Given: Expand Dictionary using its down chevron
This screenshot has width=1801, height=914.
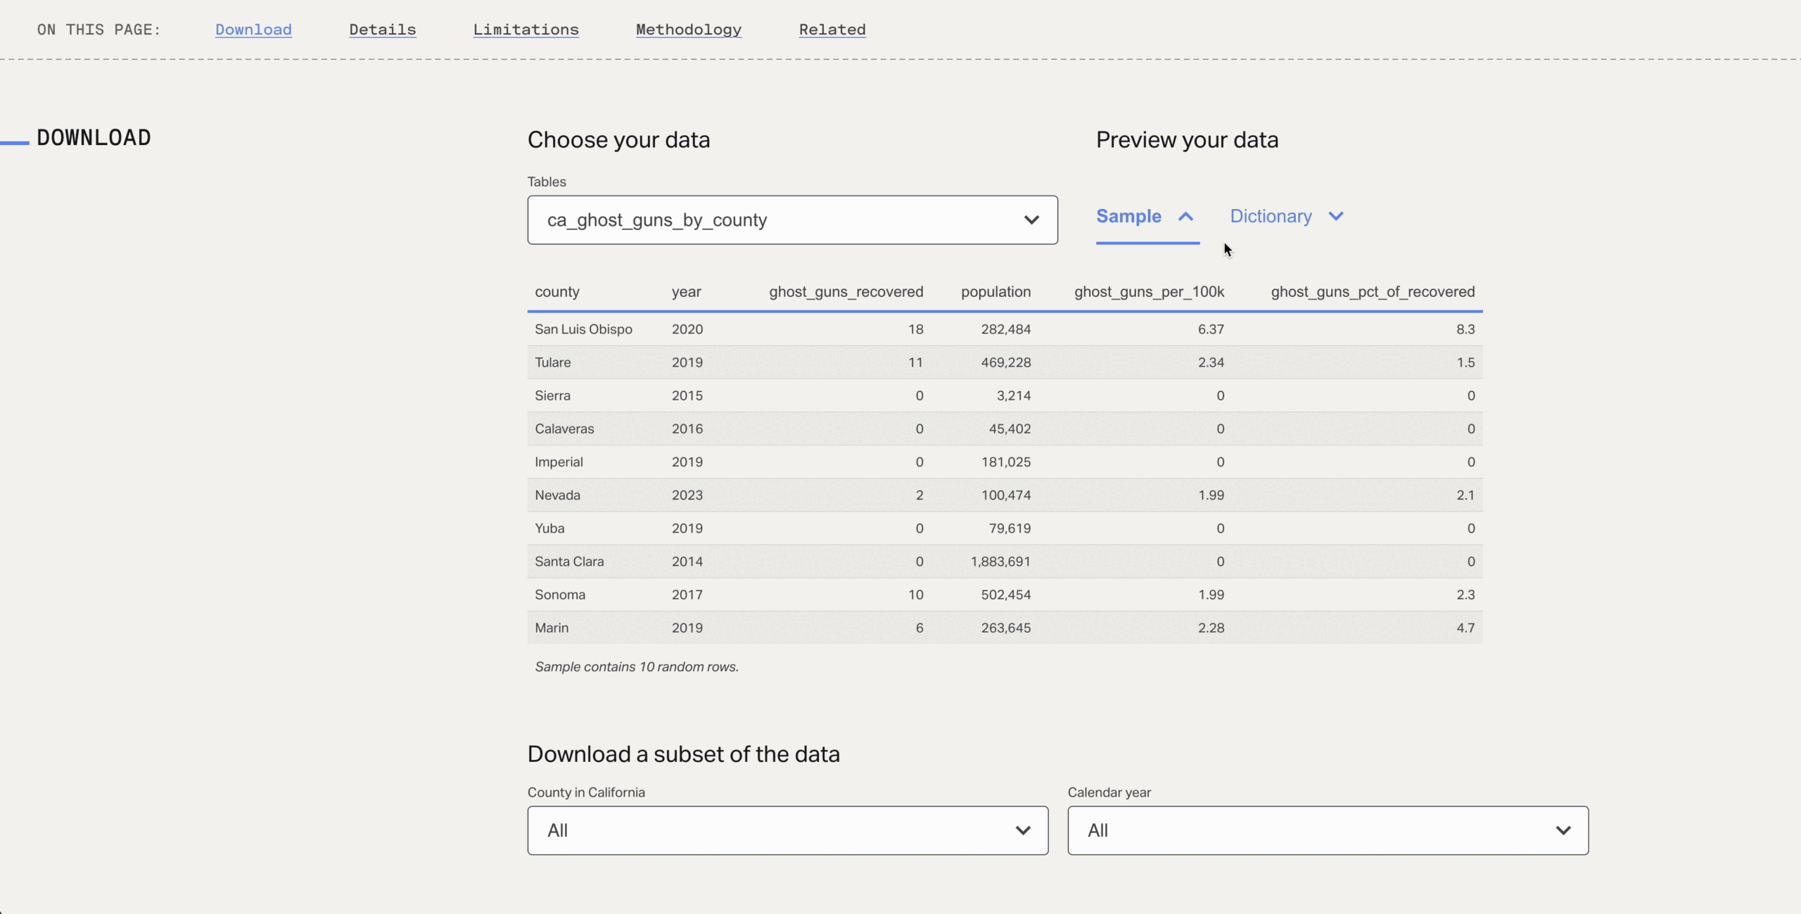Looking at the screenshot, I should pos(1336,216).
